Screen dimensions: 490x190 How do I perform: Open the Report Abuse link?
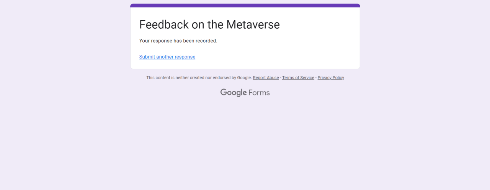266,78
